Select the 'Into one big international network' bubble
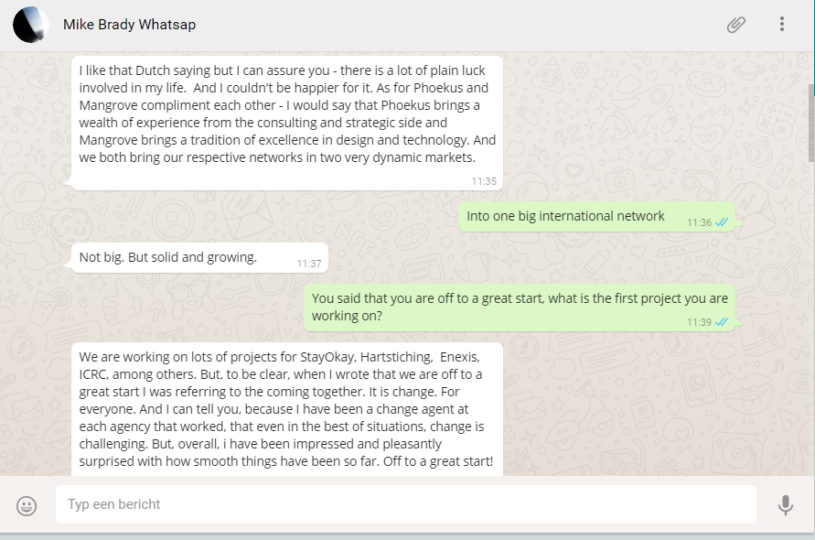Image resolution: width=815 pixels, height=540 pixels. (x=565, y=216)
